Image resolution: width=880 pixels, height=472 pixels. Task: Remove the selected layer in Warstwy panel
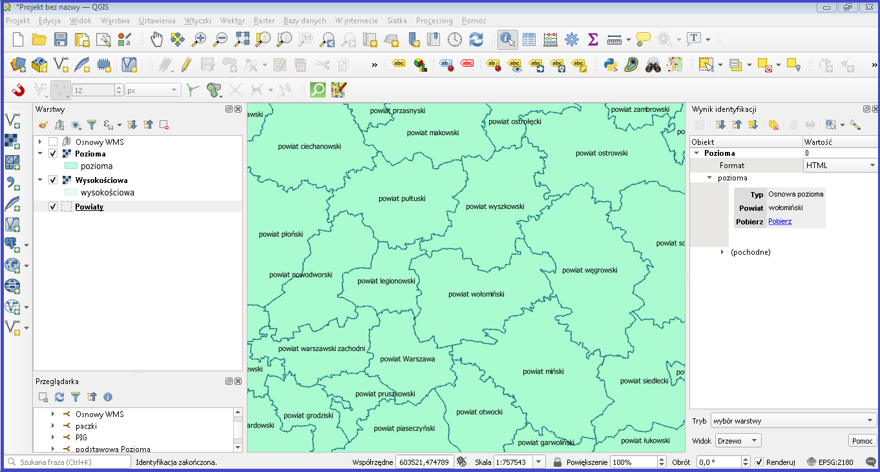[x=164, y=125]
